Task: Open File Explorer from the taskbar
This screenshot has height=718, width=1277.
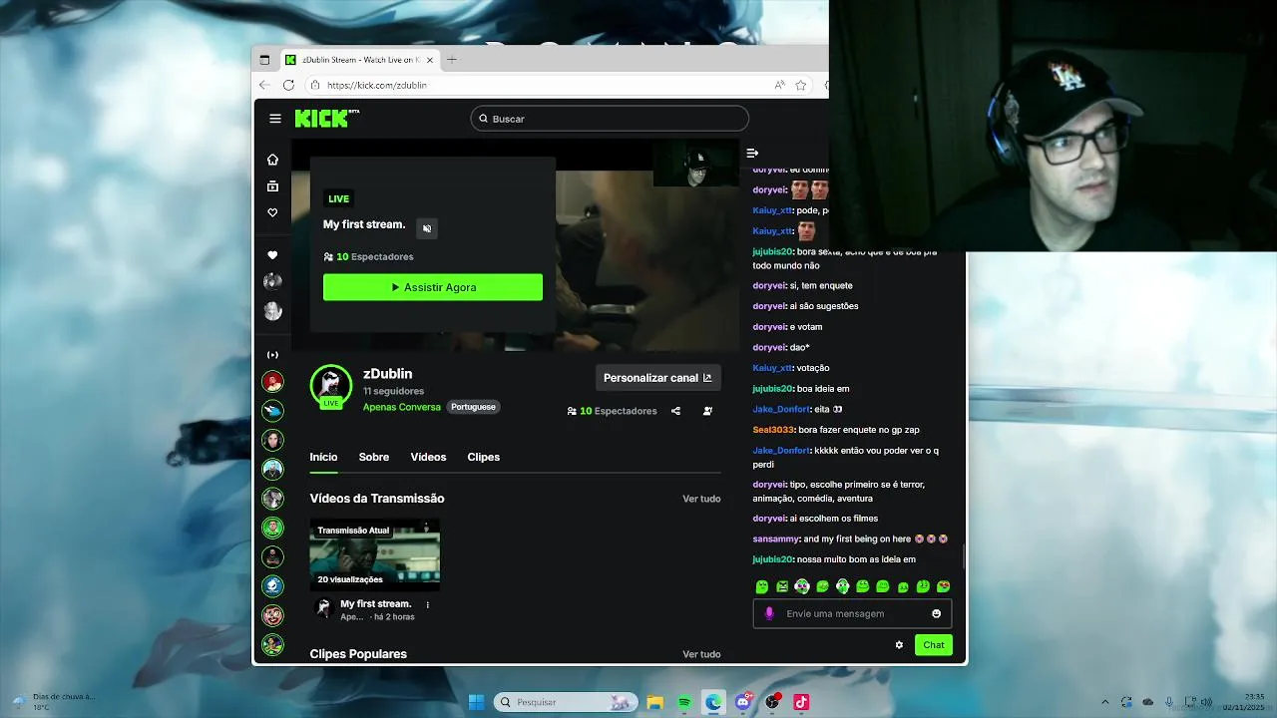Action: 655,702
